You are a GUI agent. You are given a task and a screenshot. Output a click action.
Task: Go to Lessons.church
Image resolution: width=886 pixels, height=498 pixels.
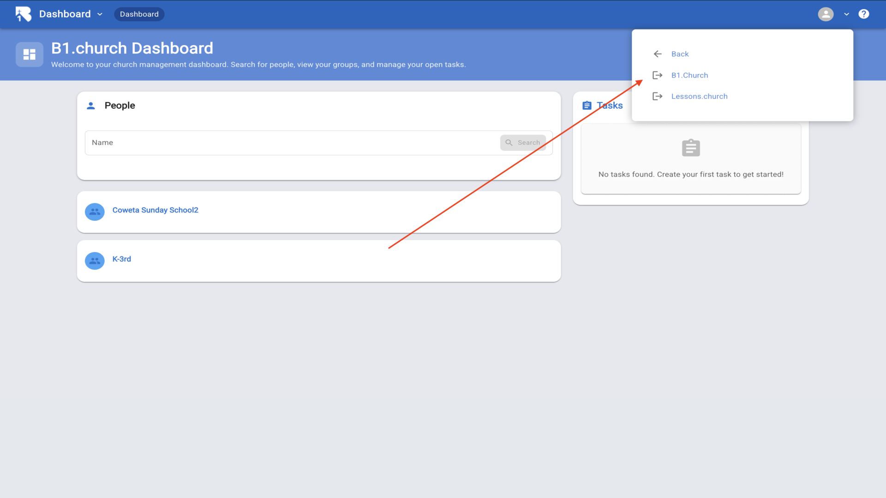click(699, 96)
